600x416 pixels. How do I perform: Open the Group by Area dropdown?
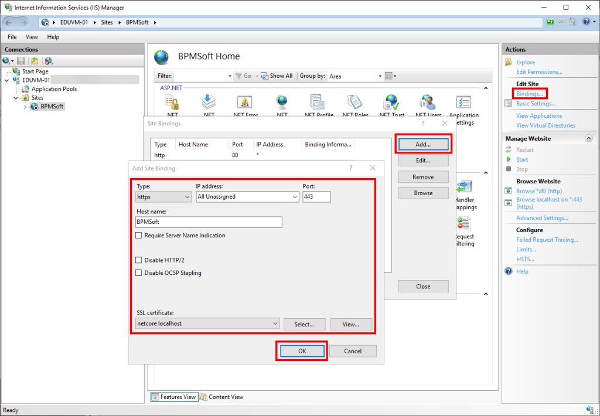coord(355,76)
